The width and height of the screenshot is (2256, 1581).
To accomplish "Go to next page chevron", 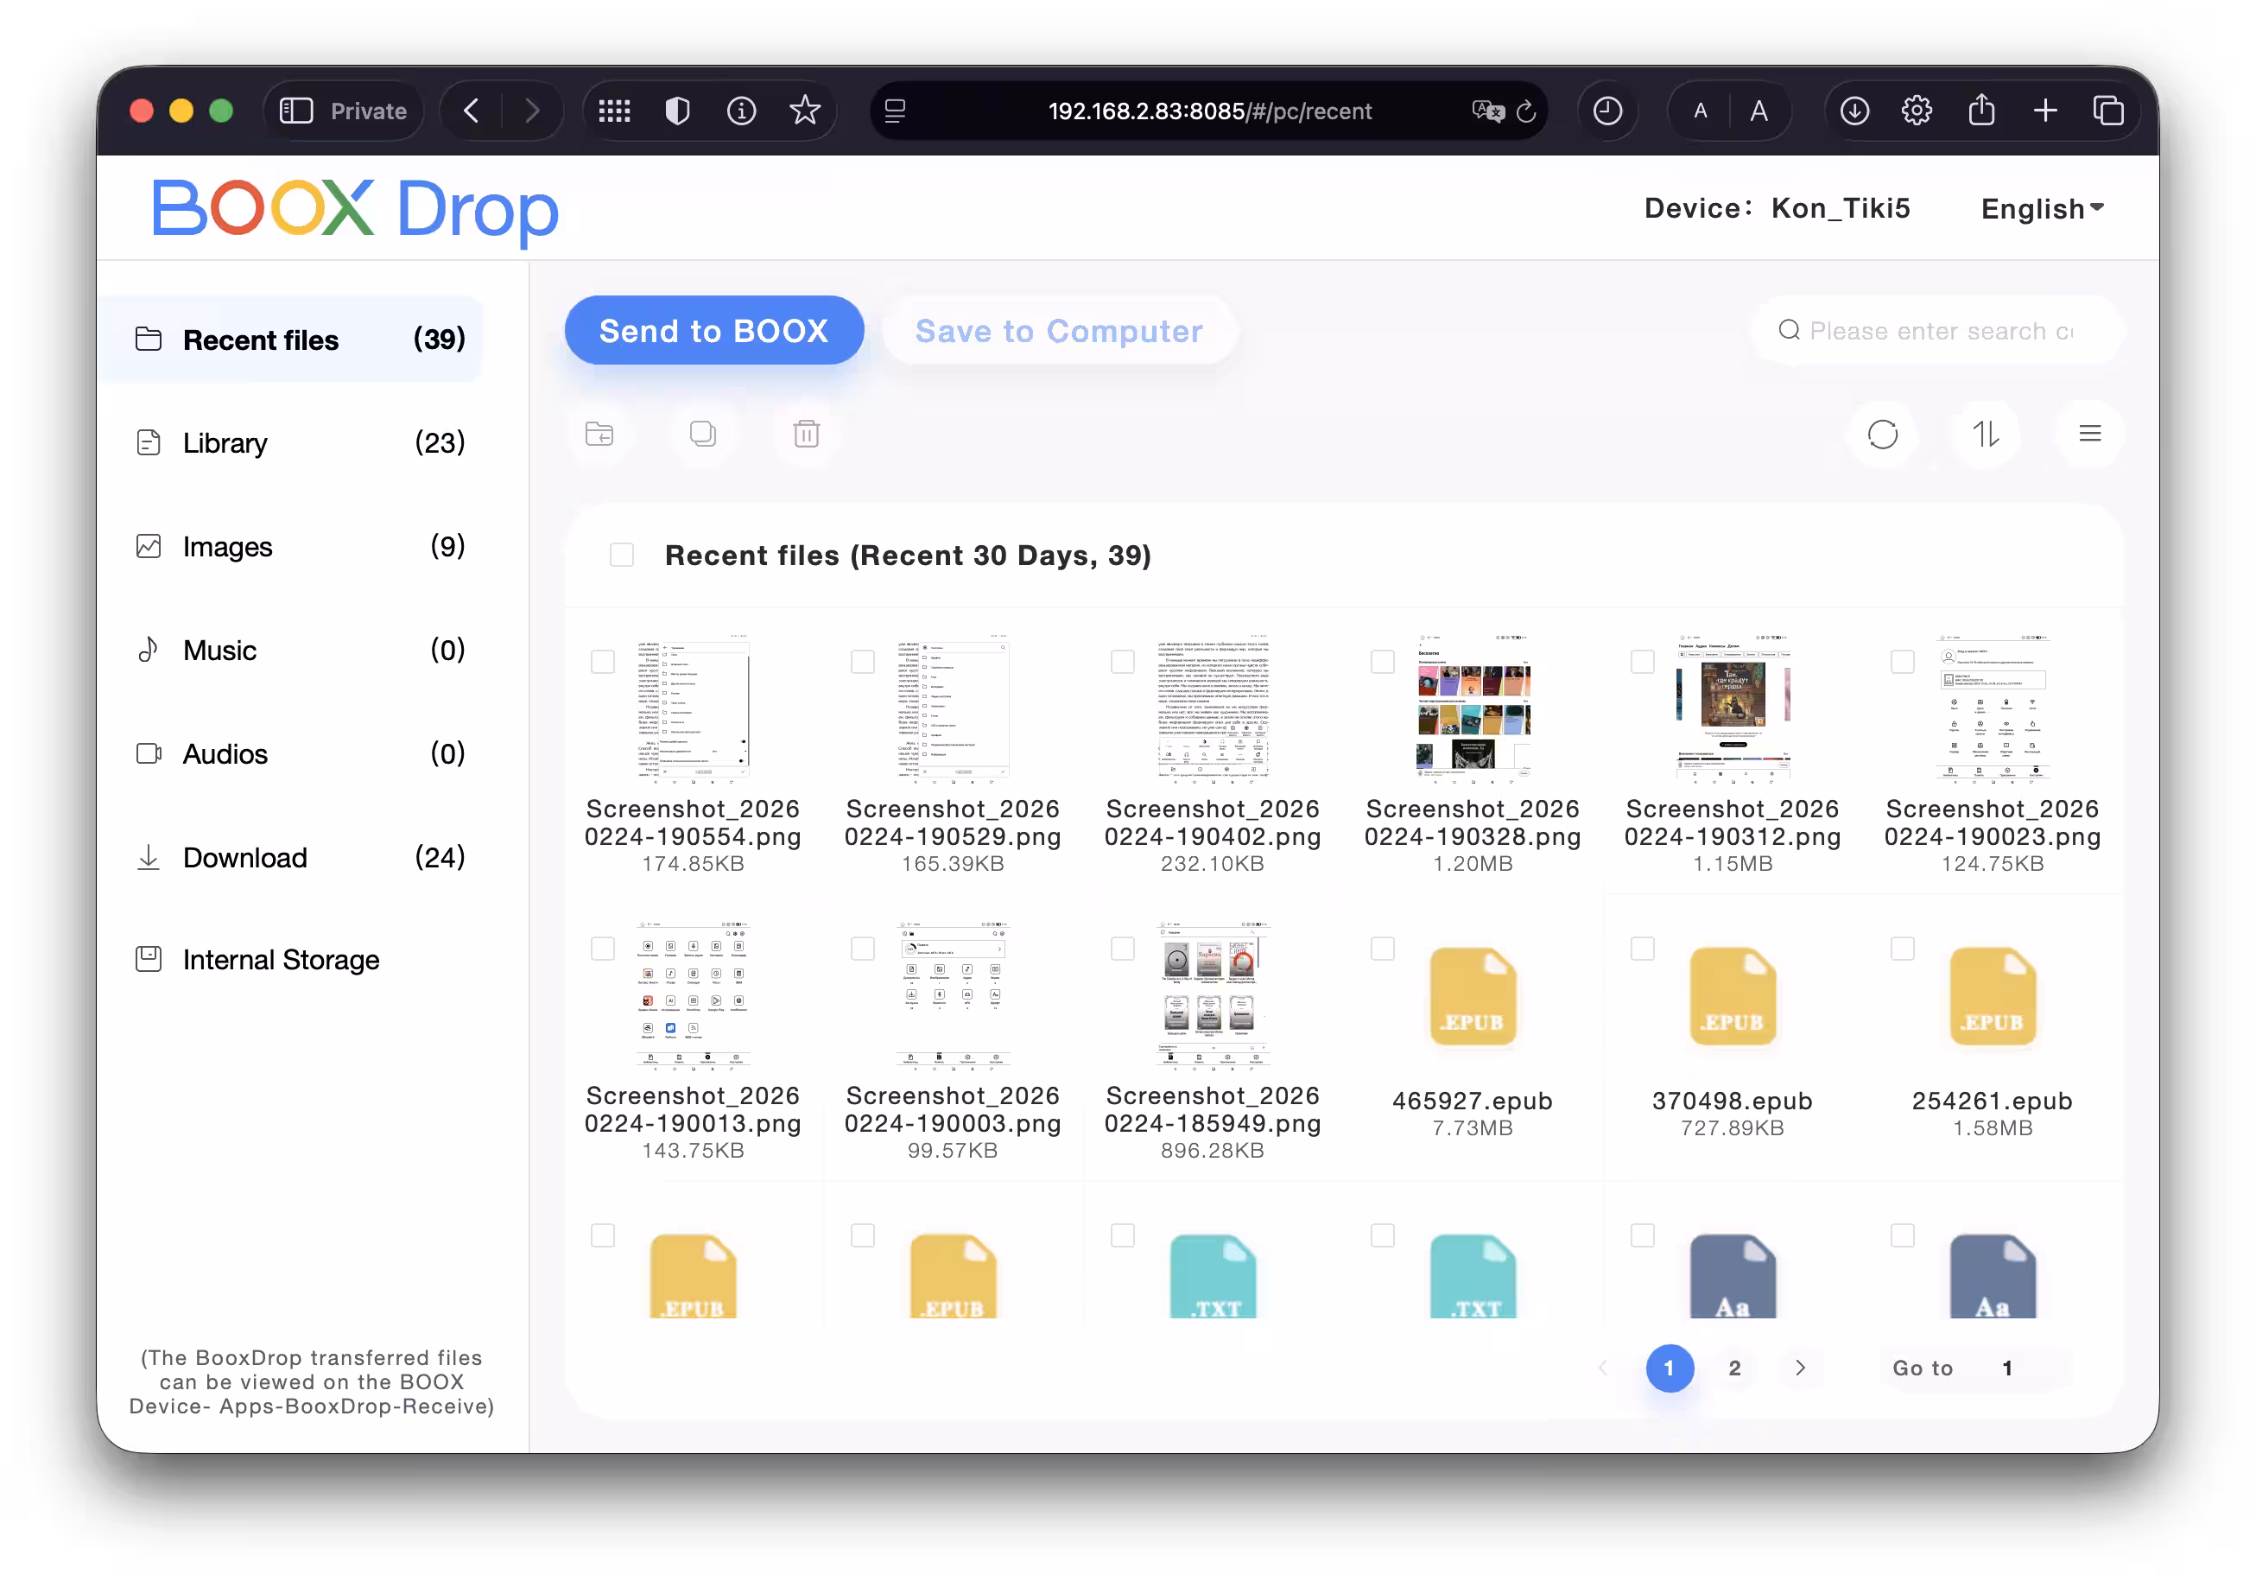I will pos(1799,1368).
